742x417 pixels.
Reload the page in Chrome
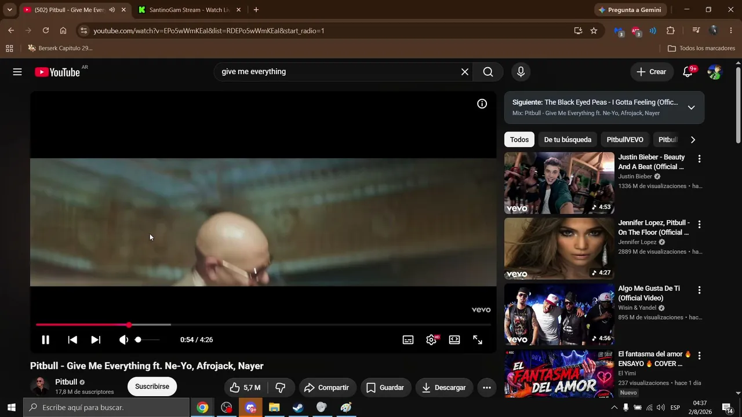[46, 31]
